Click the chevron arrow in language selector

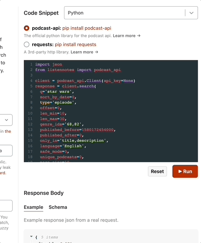coord(191,13)
